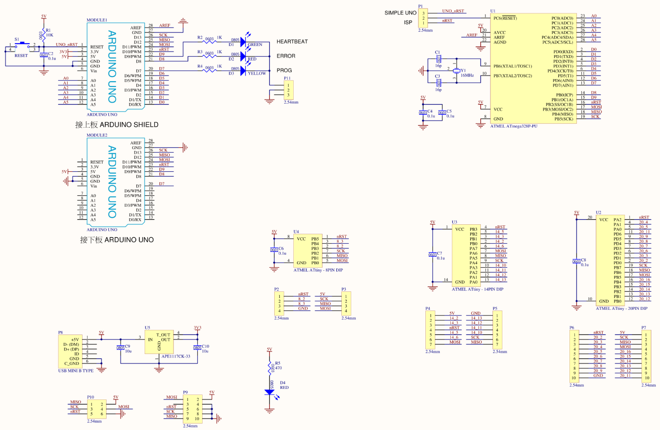The width and height of the screenshot is (660, 430).
Task: Click the 'ATMEL ATtiny - 20PIN DIP' label
Action: 622,309
